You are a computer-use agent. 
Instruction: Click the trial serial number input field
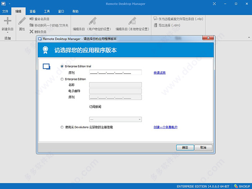tap(115, 72)
